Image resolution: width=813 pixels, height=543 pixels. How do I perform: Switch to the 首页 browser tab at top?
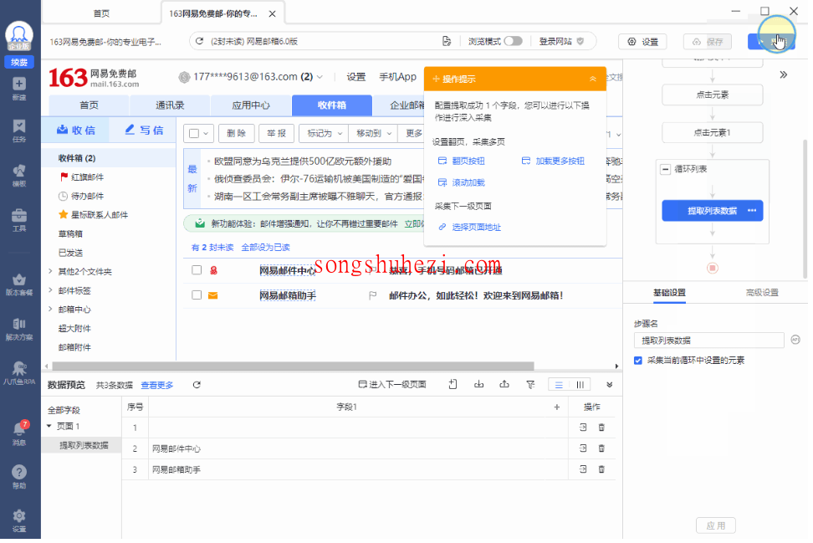(102, 13)
